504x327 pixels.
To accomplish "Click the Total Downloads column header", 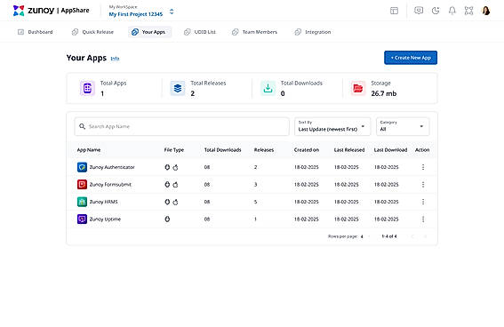I will tap(223, 150).
